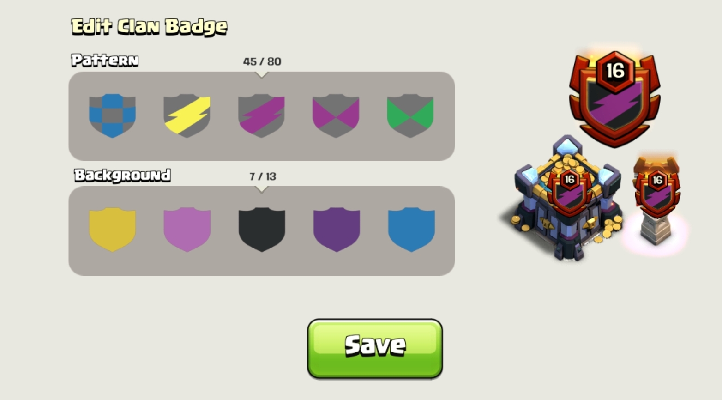The width and height of the screenshot is (722, 400).
Task: Pick the green side-triangles shield pattern
Action: point(410,115)
